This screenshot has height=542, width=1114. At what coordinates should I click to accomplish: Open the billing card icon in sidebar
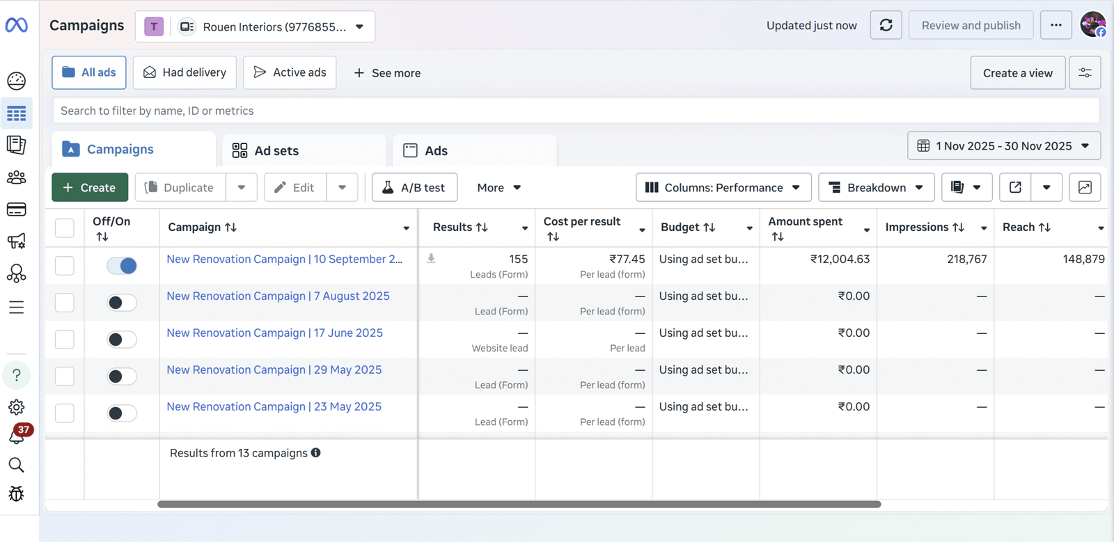pyautogui.click(x=17, y=209)
